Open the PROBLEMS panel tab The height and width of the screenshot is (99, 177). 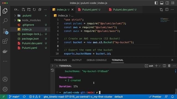click(x=61, y=60)
